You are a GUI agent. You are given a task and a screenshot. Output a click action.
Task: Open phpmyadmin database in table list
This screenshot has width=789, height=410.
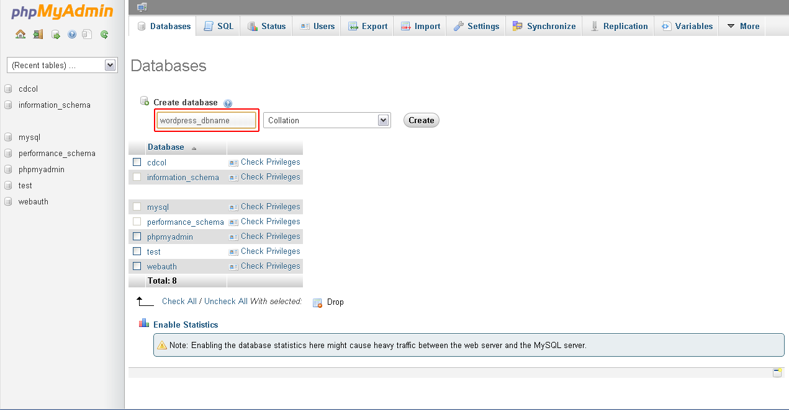(x=170, y=237)
